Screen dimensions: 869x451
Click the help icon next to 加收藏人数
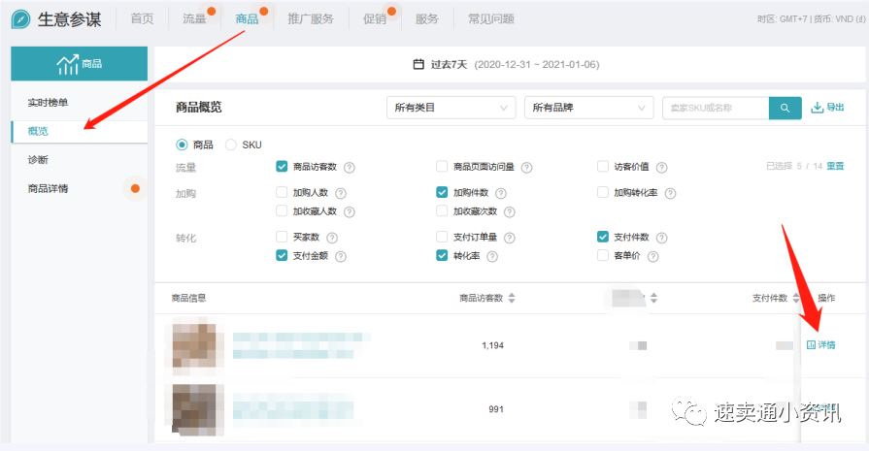[350, 212]
